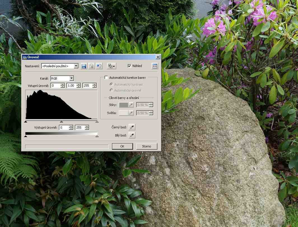This screenshot has height=227, width=298.
Task: Pick black point with Černý bod eyedropper
Action: tap(132, 127)
